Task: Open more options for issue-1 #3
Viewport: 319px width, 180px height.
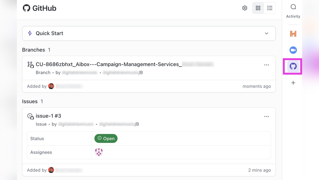Action: (x=266, y=116)
